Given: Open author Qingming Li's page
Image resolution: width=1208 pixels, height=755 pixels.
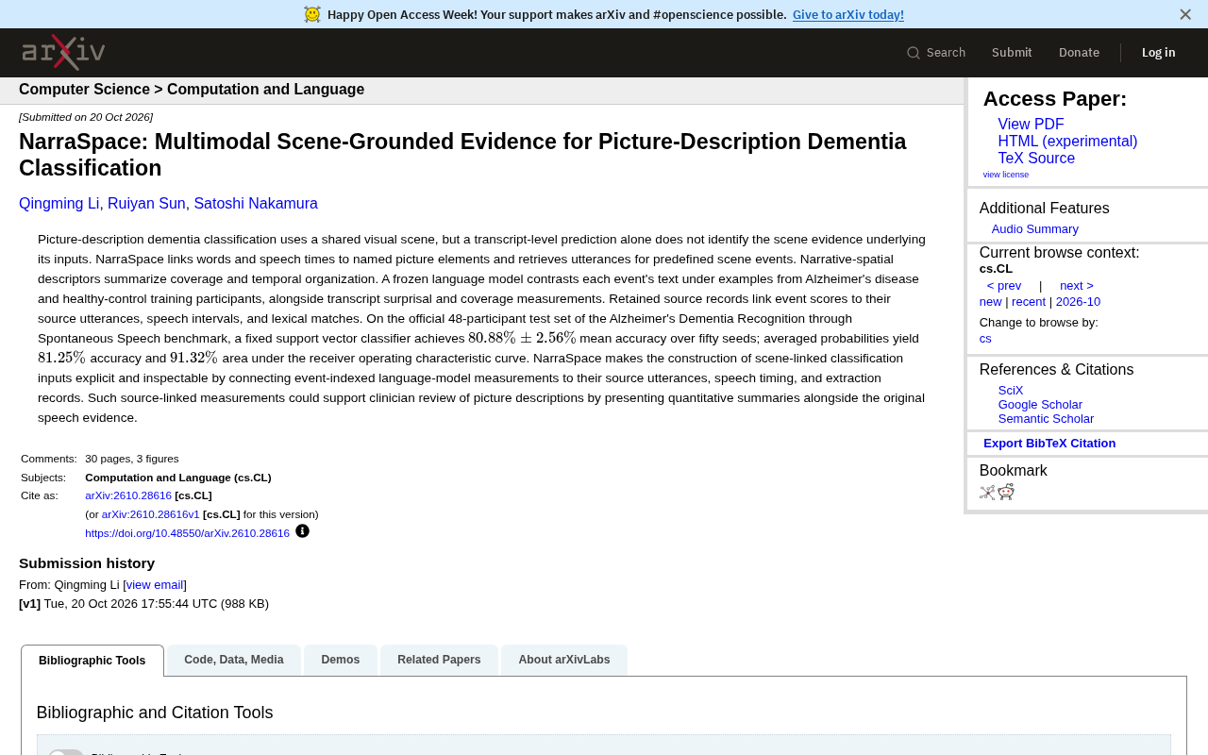Looking at the screenshot, I should click(x=59, y=204).
